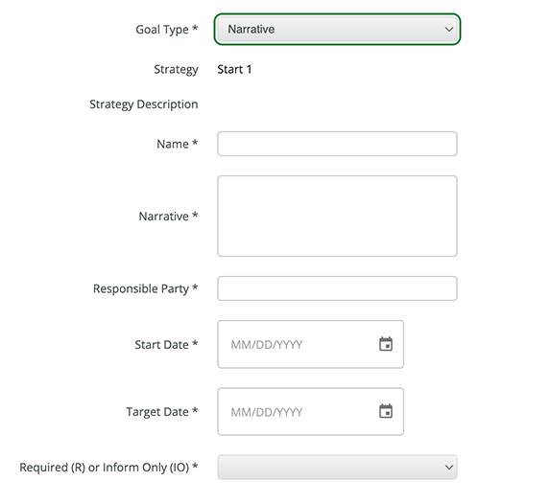Viewport: 551px width, 504px height.
Task: Click the "Start Date *" label
Action: click(x=167, y=344)
